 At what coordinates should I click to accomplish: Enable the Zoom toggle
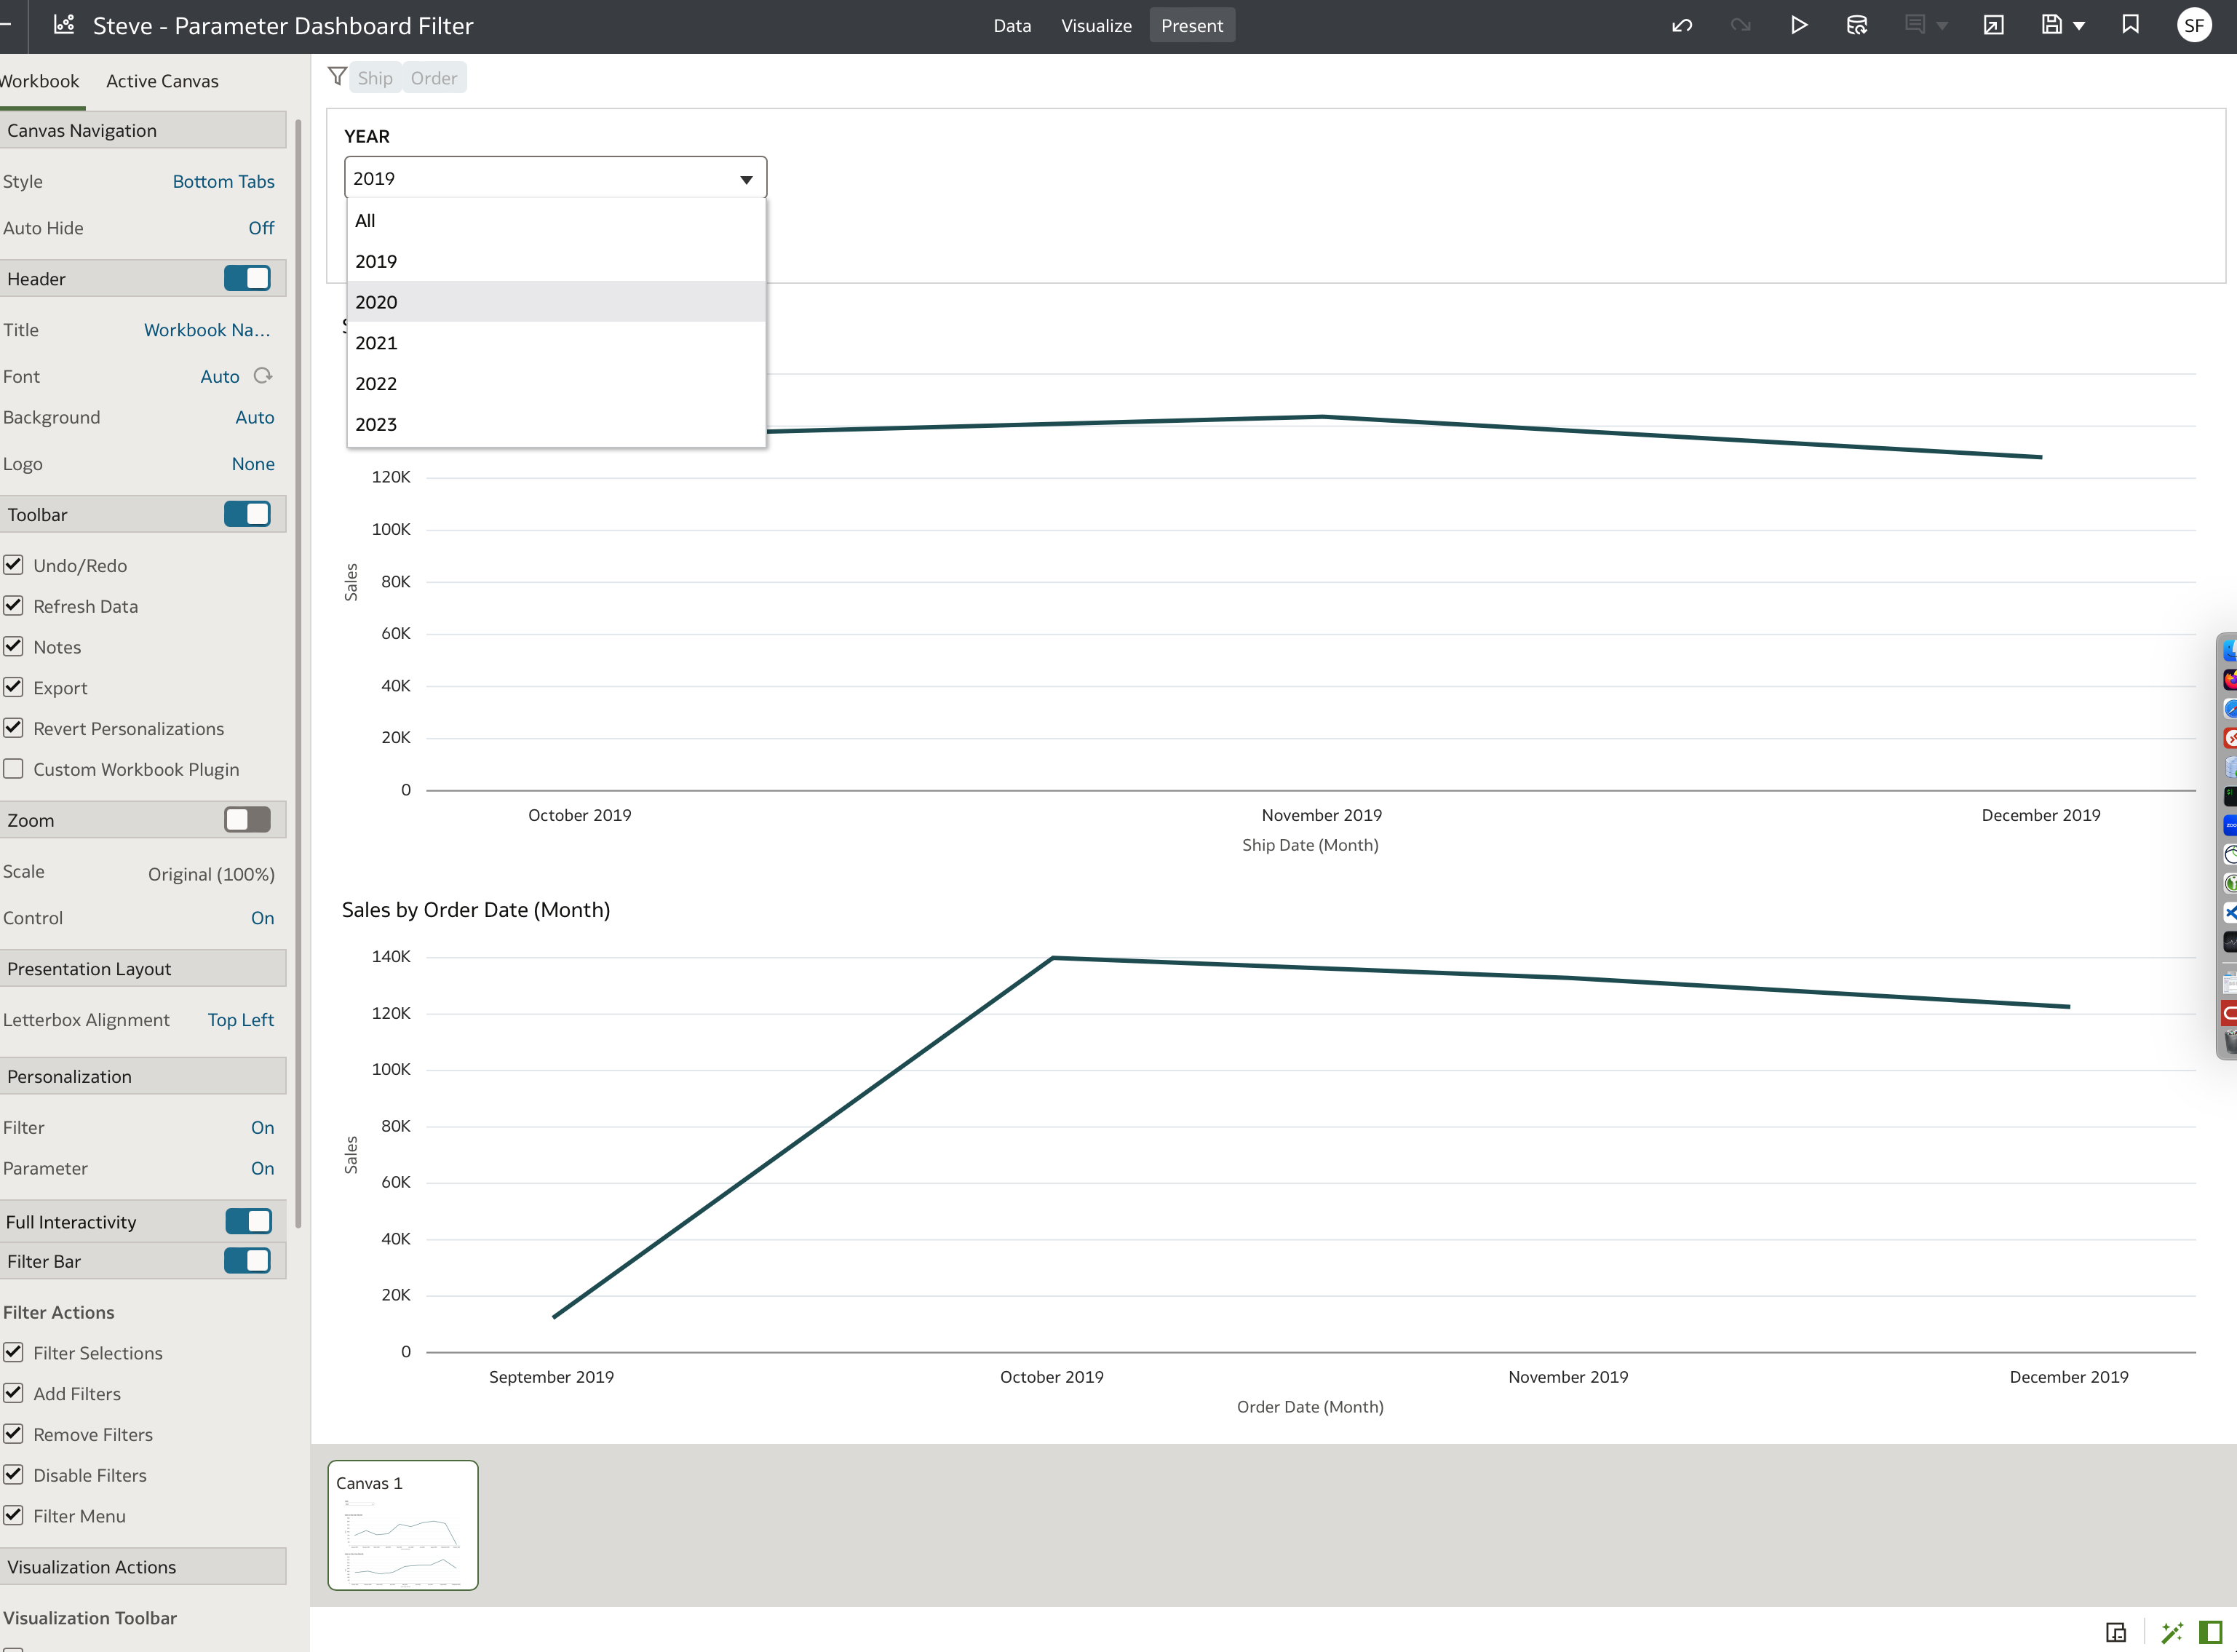247,819
